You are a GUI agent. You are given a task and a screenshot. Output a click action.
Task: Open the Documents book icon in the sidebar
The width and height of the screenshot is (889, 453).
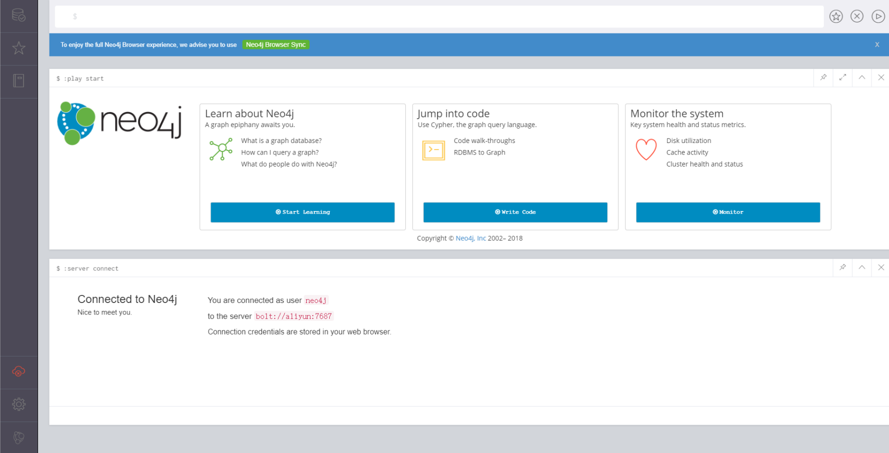point(19,80)
